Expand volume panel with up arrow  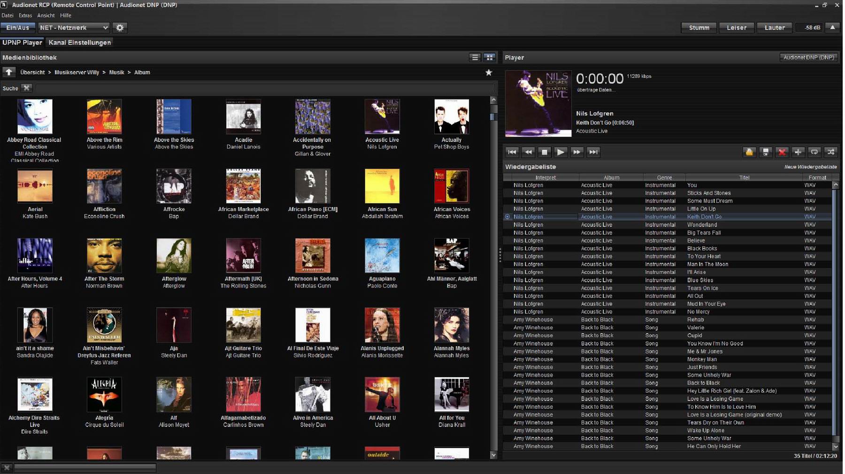pos(832,28)
